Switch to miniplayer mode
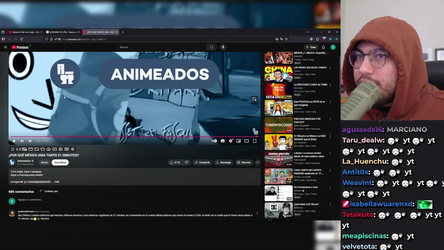 point(239,141)
